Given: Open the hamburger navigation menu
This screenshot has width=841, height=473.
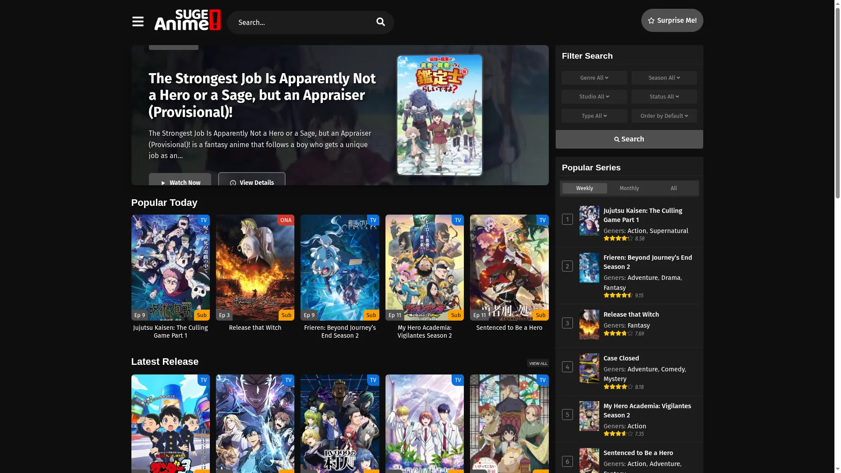Looking at the screenshot, I should pyautogui.click(x=138, y=21).
